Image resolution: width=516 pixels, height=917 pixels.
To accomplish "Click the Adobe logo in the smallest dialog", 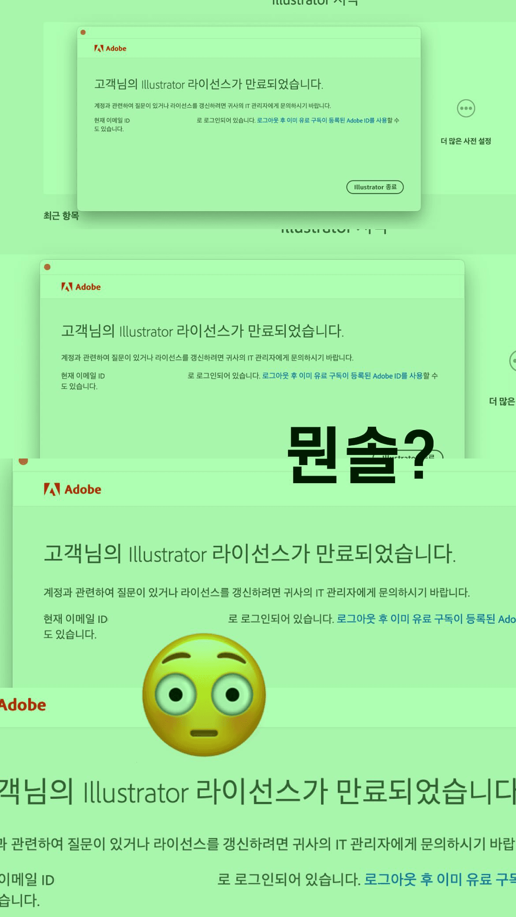I will coord(110,48).
